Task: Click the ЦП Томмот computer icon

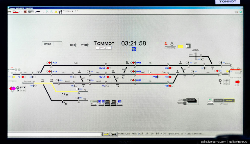Action: pyautogui.click(x=210, y=101)
